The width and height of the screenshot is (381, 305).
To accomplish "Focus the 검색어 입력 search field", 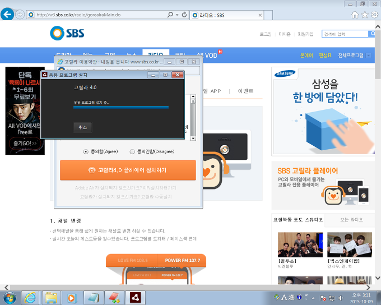I will click(345, 34).
